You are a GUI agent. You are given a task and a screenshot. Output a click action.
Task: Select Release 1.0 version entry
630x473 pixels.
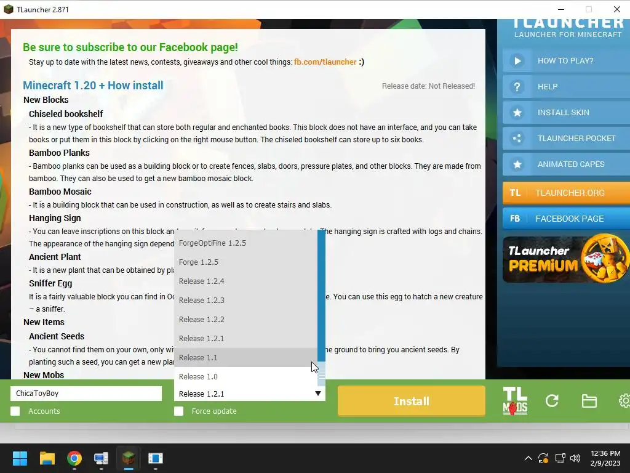[245, 377]
